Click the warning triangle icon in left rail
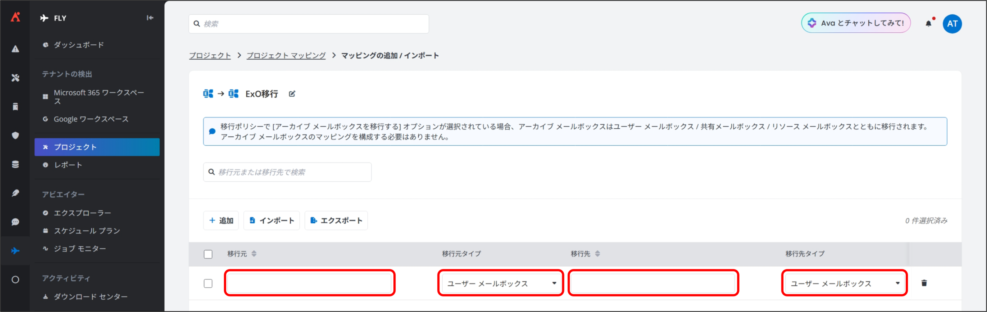Screen dimensions: 987x312 15,49
